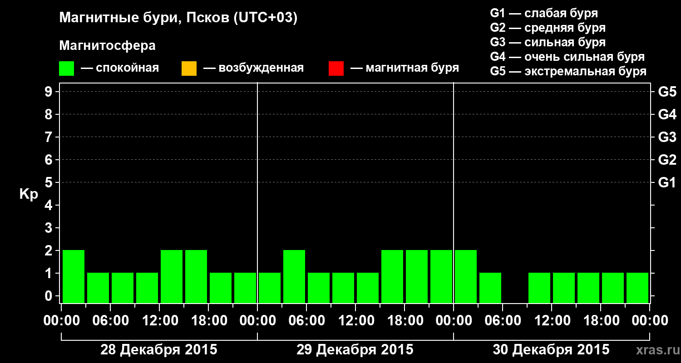Click the 29 December 15:00–18:00 bar

tap(392, 276)
